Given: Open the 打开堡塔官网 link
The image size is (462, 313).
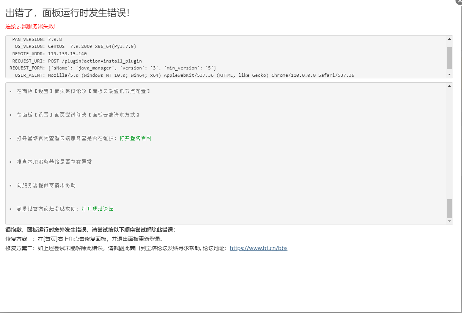Looking at the screenshot, I should click(135, 138).
